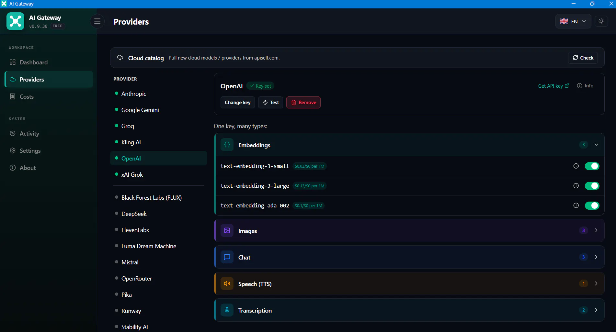Select the Groq provider
Viewport: 616px width, 332px height.
pos(159,126)
